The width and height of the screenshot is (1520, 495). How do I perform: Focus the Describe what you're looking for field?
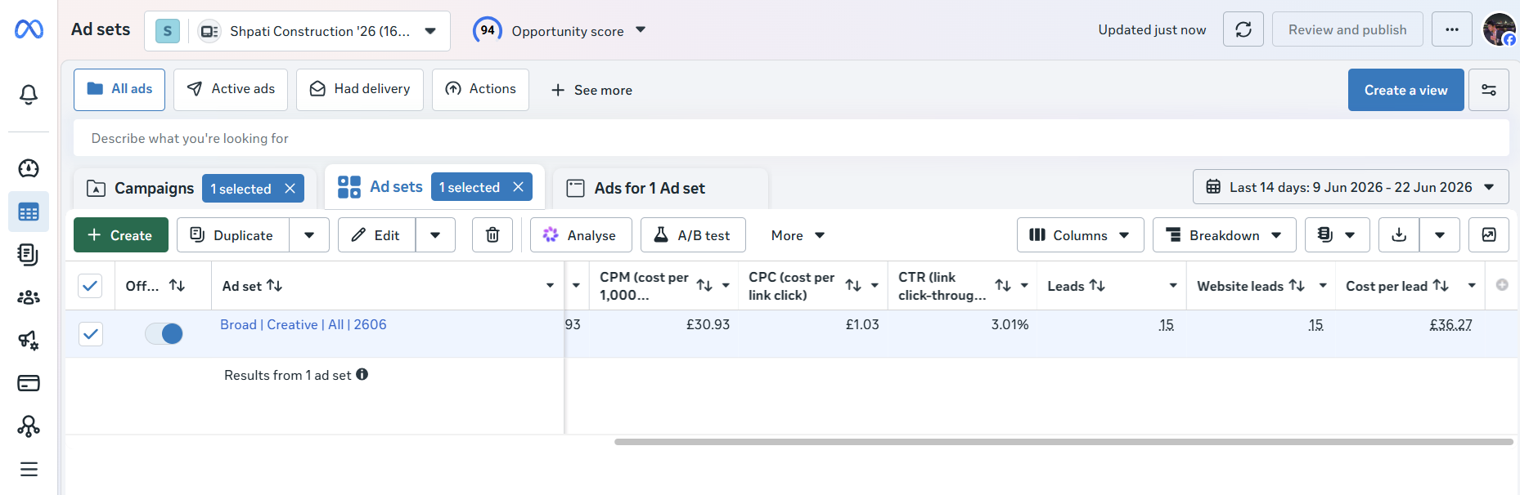791,138
